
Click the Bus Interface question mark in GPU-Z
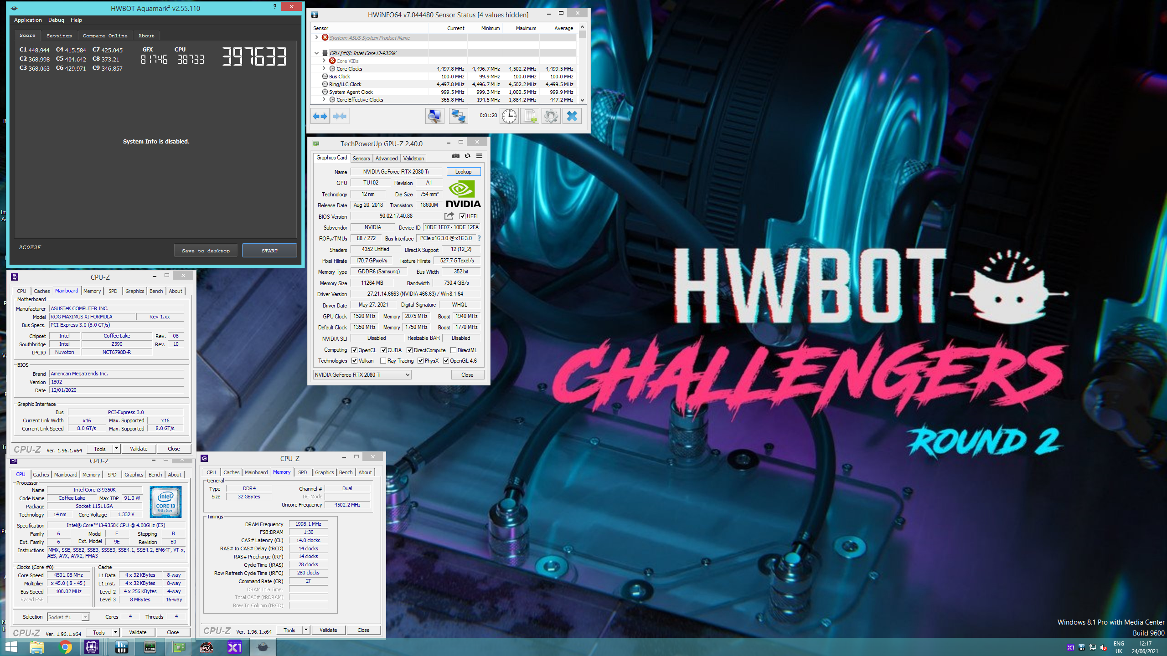(479, 238)
